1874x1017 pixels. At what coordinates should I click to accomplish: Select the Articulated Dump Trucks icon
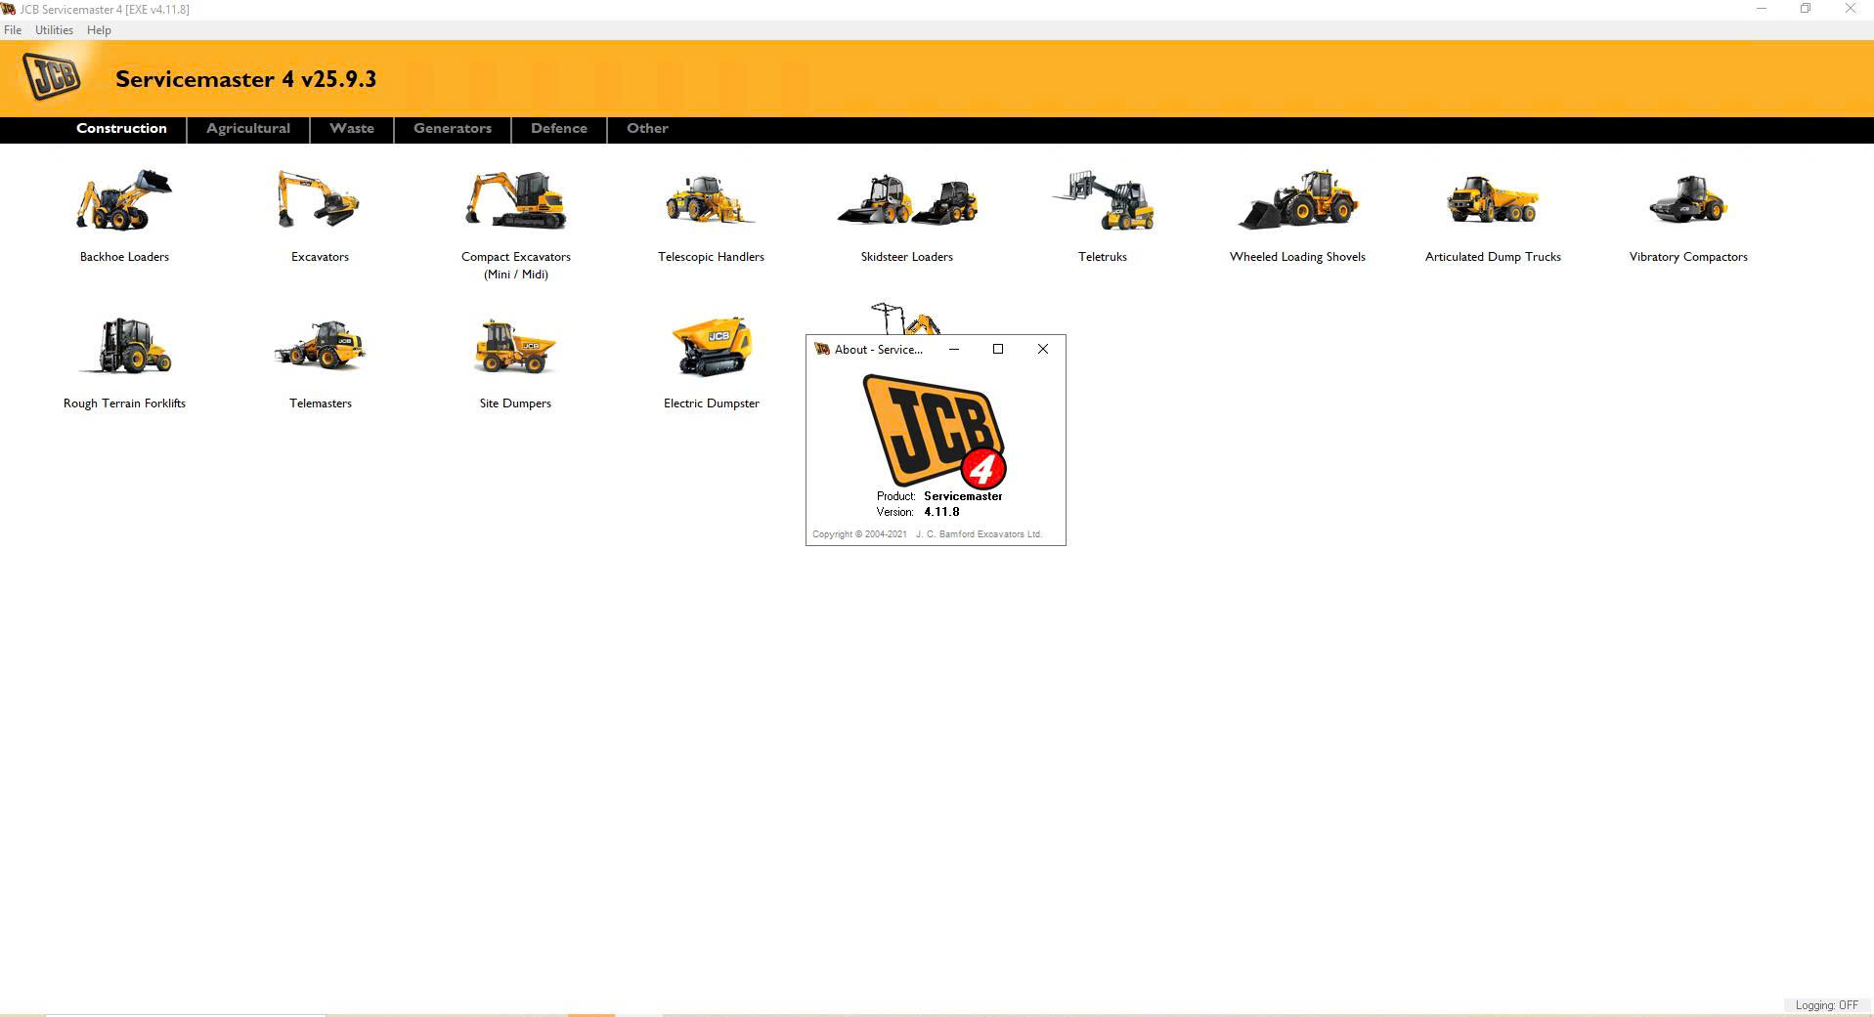coord(1493,200)
